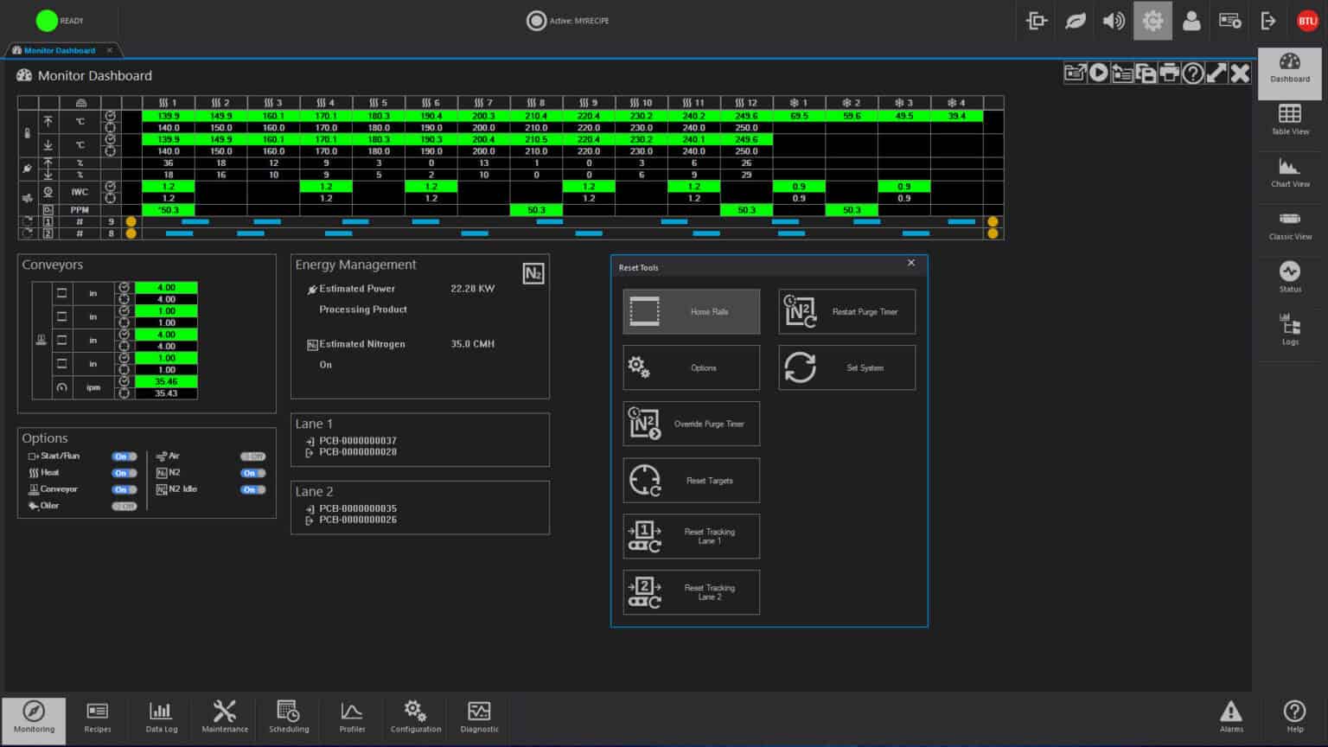Screen dimensions: 1328x747
Task: Click Reset Tracking Lane 1 button
Action: pos(691,536)
